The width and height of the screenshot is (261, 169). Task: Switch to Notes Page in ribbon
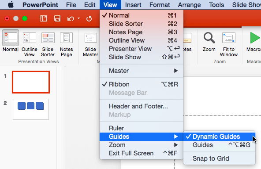click(66, 44)
